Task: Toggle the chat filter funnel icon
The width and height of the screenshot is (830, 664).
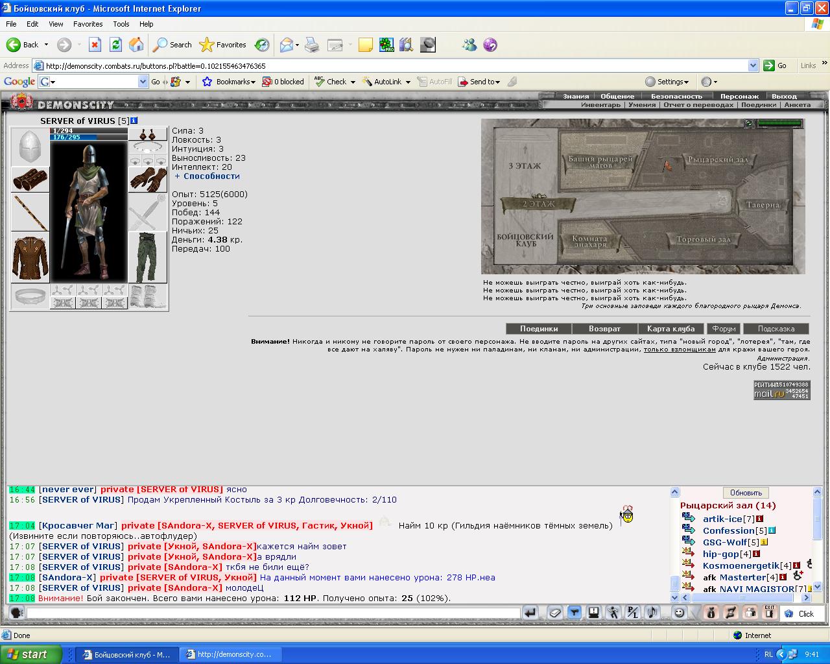Action: pos(574,613)
